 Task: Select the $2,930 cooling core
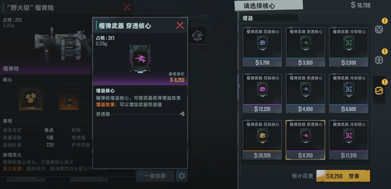(x=349, y=47)
